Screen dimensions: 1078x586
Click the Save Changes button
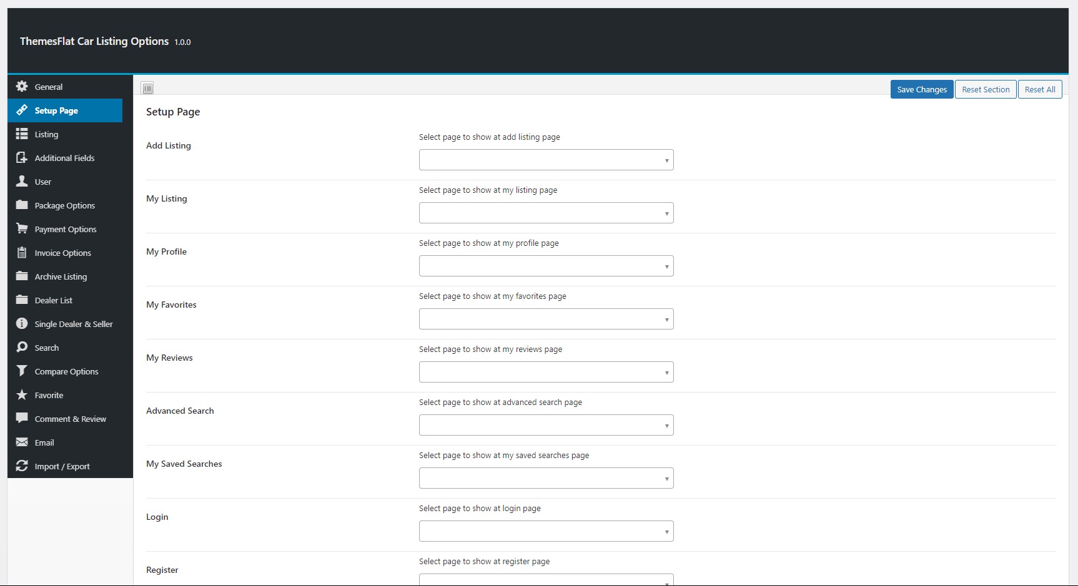point(922,89)
